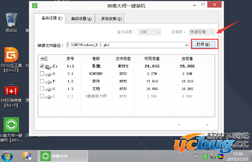Click the Windows Start orb
Screen dimensions: 252x162
[7, 156]
